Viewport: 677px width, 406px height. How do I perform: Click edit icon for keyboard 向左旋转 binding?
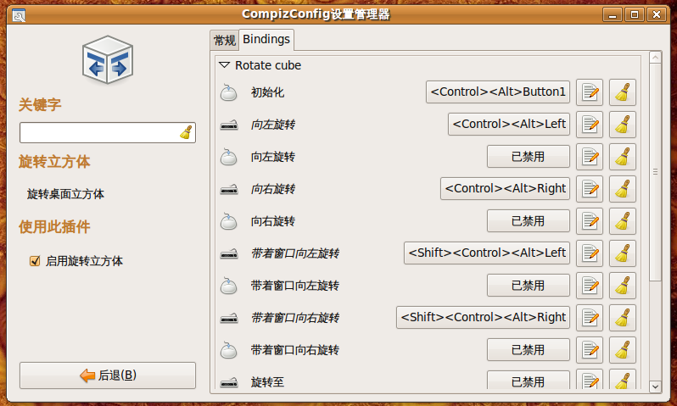click(590, 125)
